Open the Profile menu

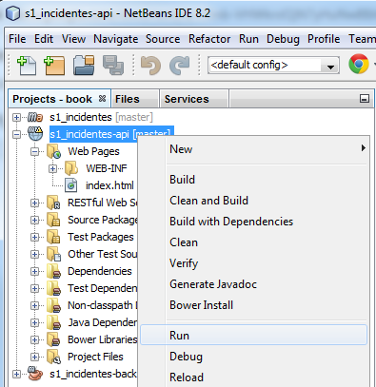[324, 39]
